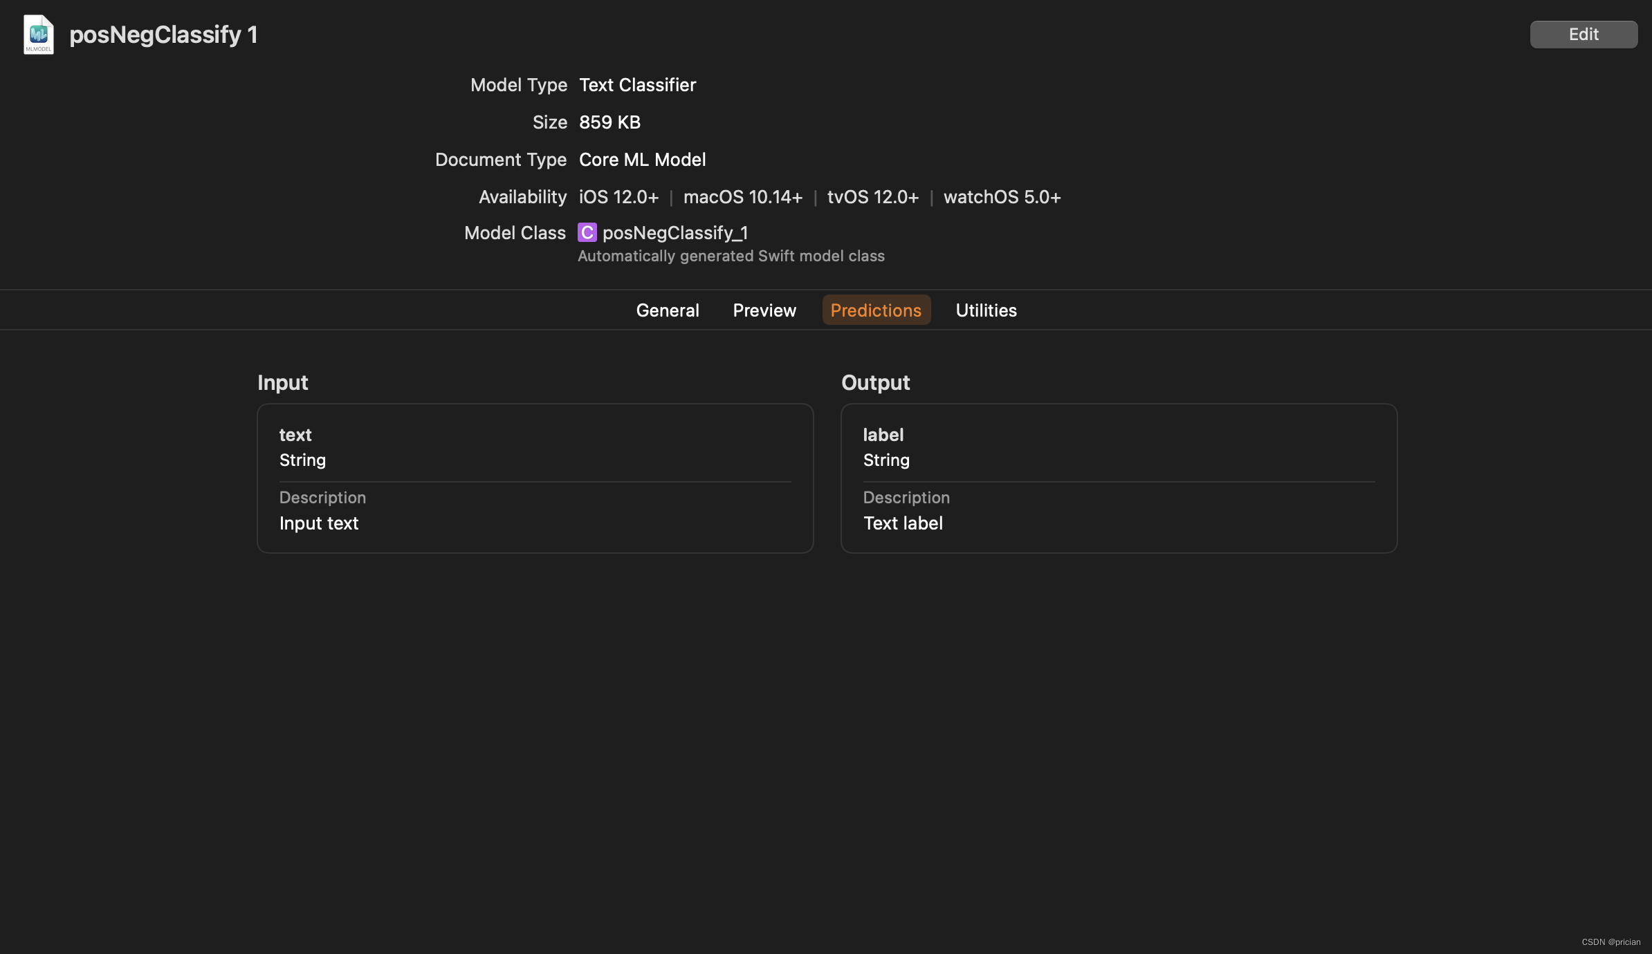Click the Core ML Model document type
Image resolution: width=1652 pixels, height=954 pixels.
[x=642, y=160]
